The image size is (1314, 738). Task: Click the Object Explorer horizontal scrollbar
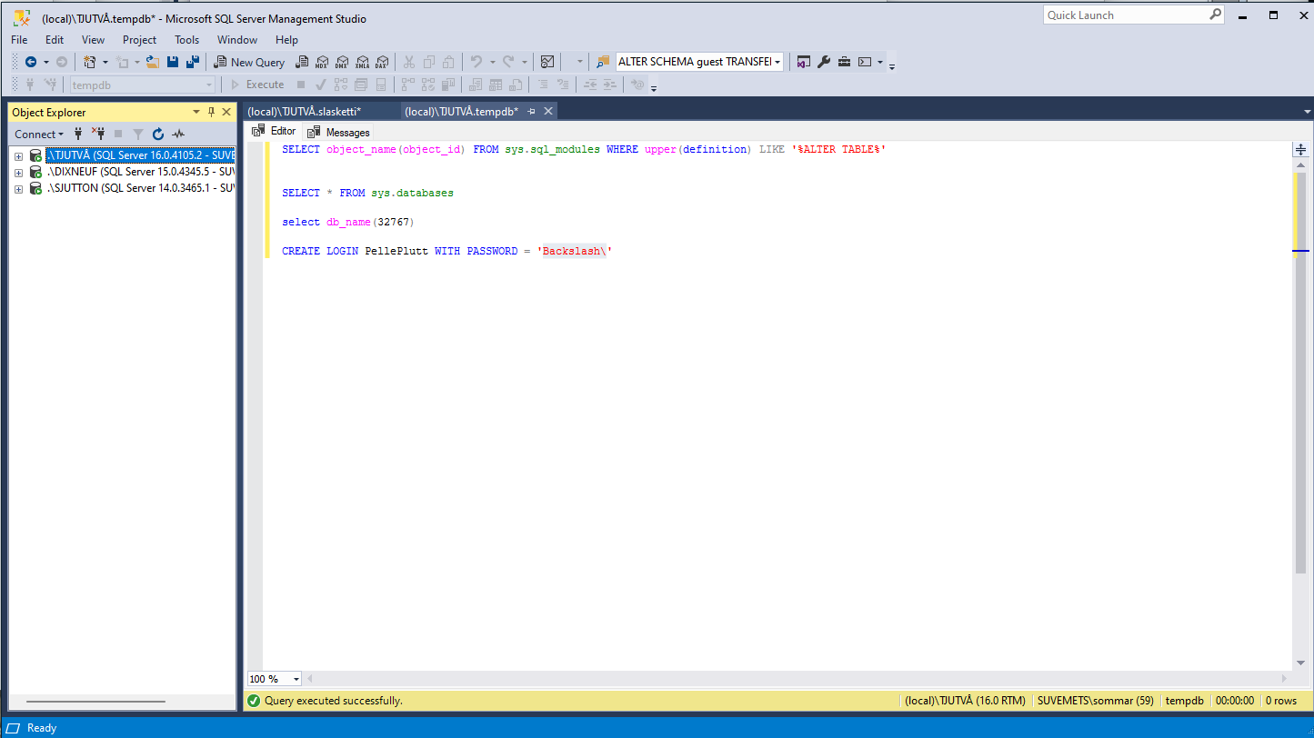coord(95,702)
